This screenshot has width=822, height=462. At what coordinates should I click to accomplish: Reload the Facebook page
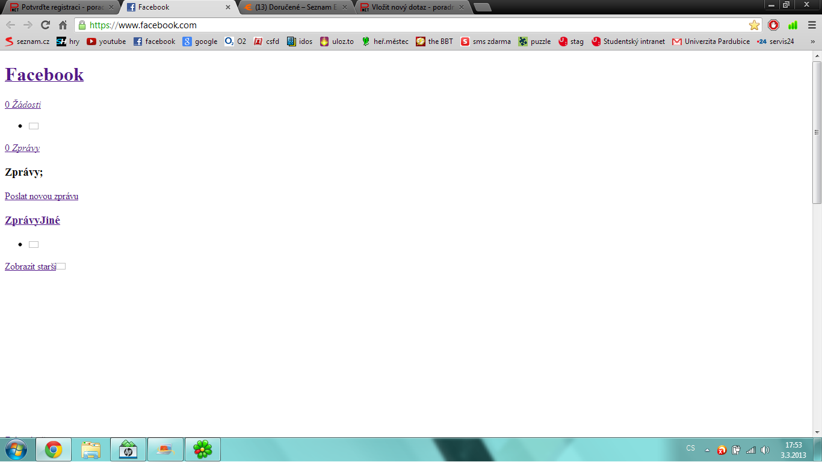point(45,25)
